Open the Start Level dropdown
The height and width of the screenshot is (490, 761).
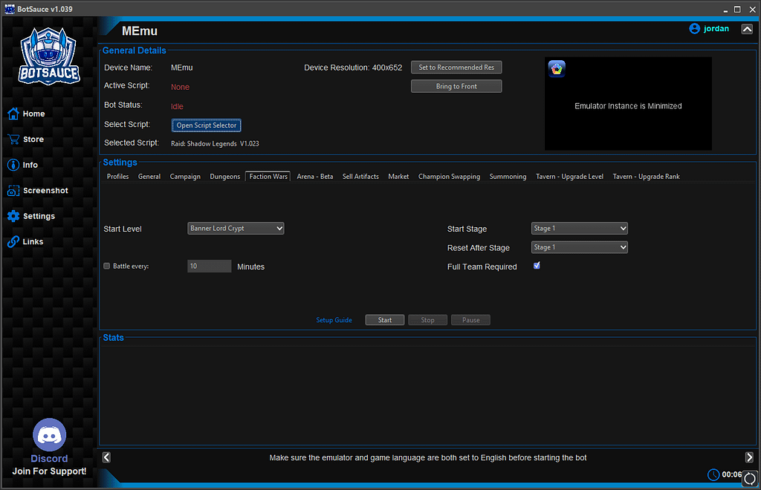[236, 228]
